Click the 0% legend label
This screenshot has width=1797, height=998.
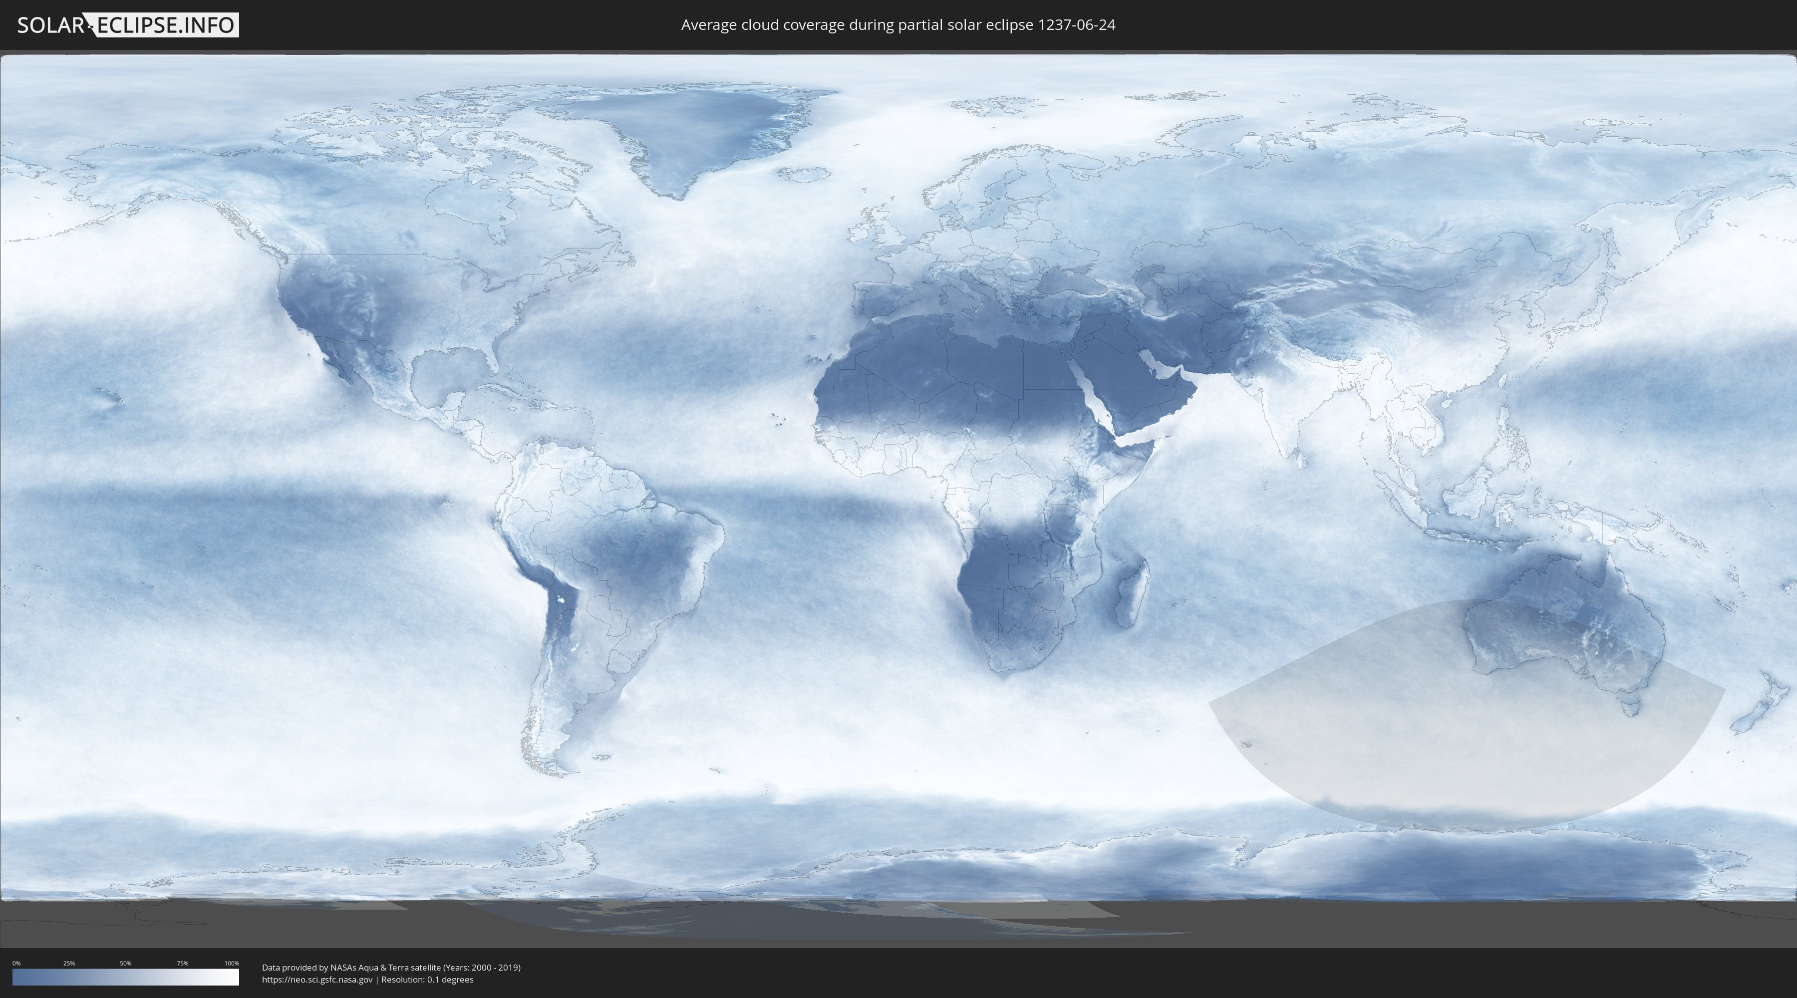pyautogui.click(x=16, y=963)
